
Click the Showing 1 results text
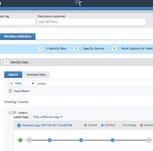(x=17, y=102)
